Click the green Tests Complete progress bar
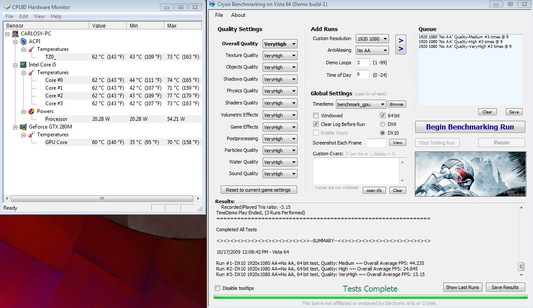Screen dimensions: 533x308 [370, 297]
